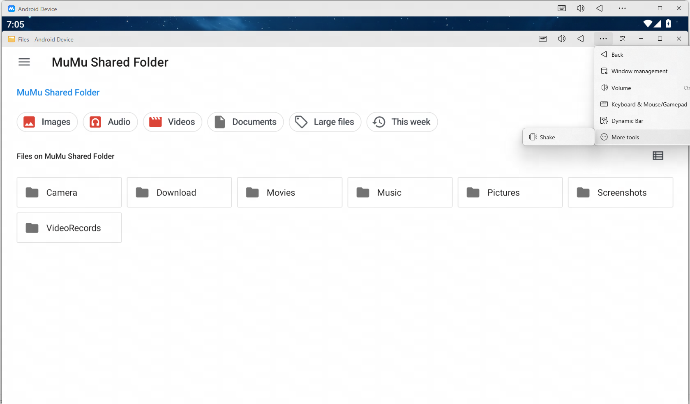Click volume icon in outer Android Device title bar

tap(581, 8)
